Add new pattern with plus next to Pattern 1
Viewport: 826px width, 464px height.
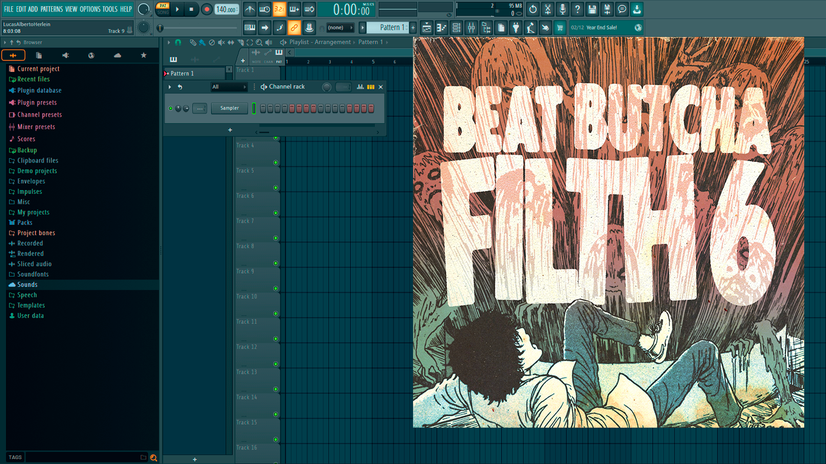click(414, 28)
